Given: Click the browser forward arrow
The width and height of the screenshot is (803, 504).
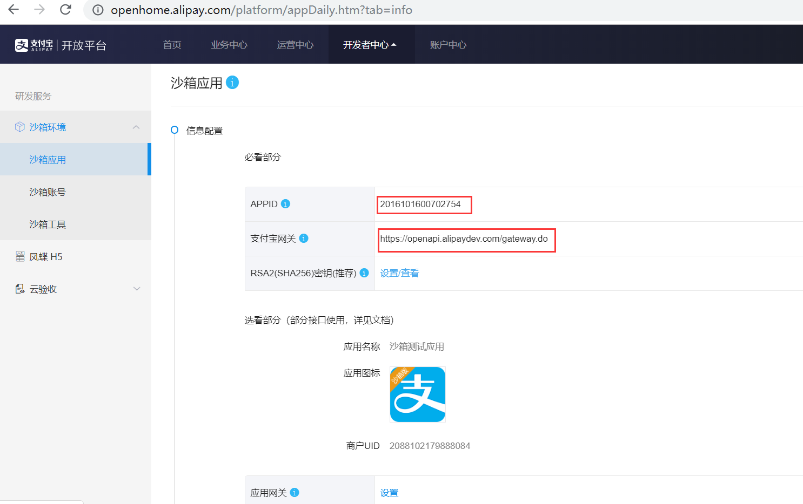Looking at the screenshot, I should tap(39, 9).
